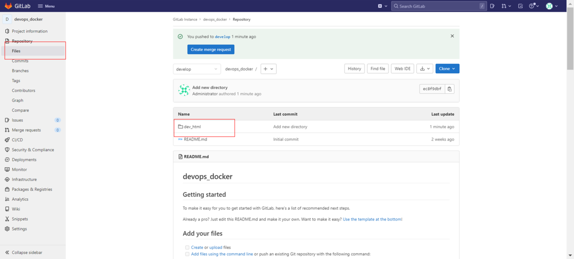This screenshot has height=259, width=574.
Task: Open the Issues icon in top bar
Action: tap(492, 6)
